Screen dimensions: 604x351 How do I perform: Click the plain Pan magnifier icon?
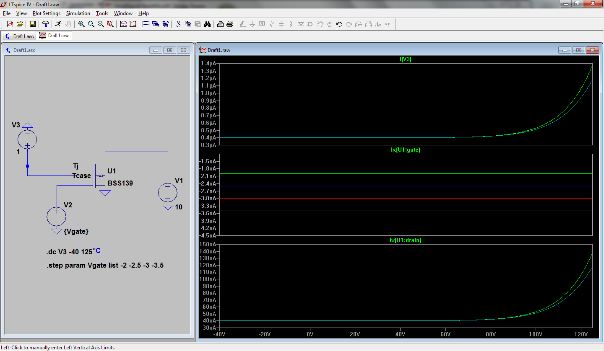[91, 24]
